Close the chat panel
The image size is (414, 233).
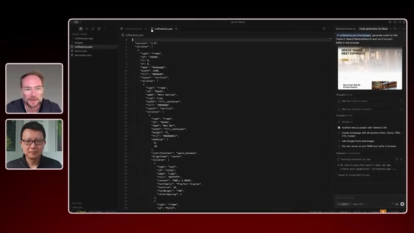(x=404, y=28)
